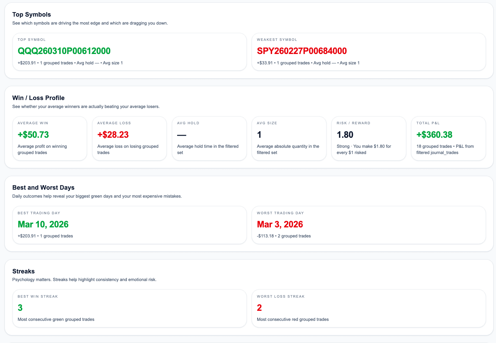496x343 pixels.
Task: Click 'Most consecutive green grouped trades' text
Action: pyautogui.click(x=56, y=319)
